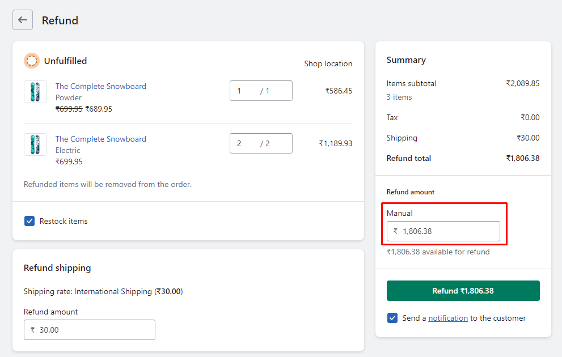Click the ₹1,806.38 available for refund text
The height and width of the screenshot is (357, 562).
tap(437, 251)
